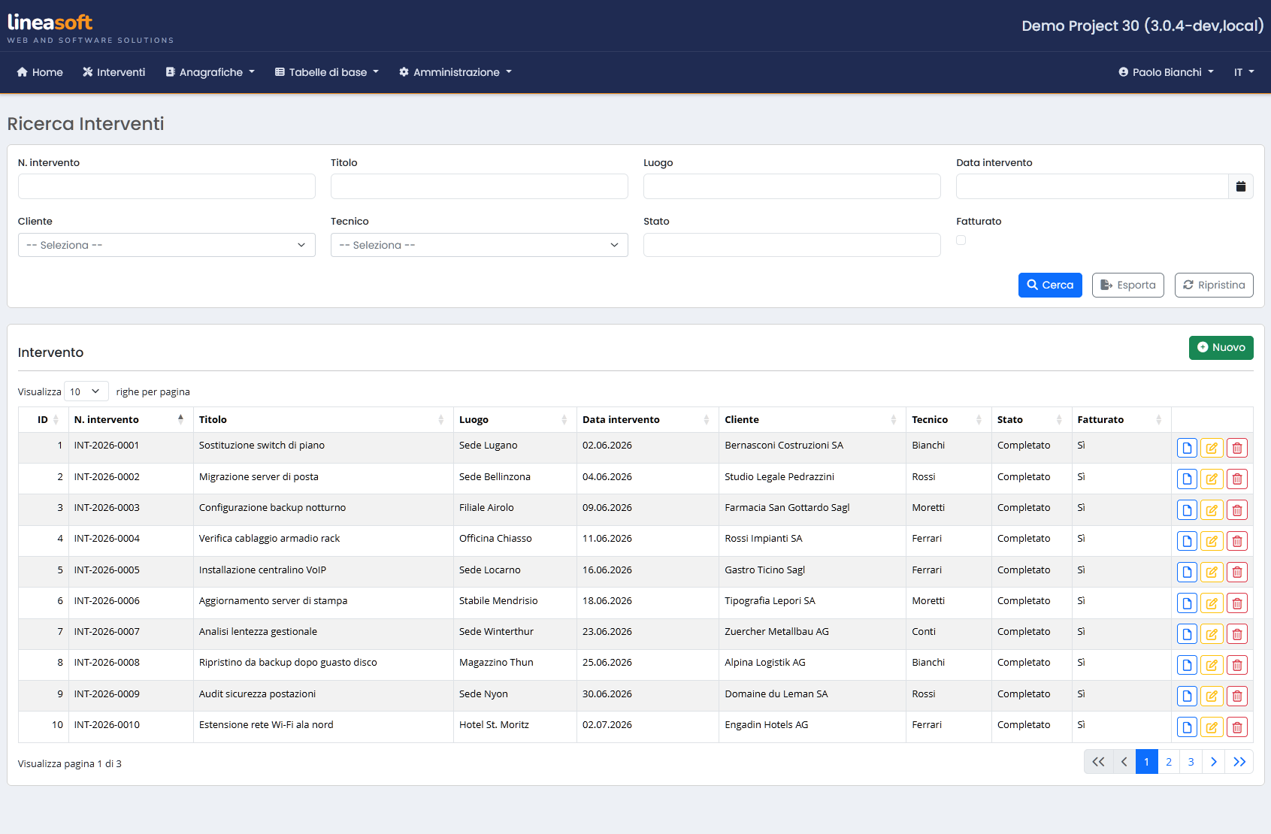1271x834 pixels.
Task: Export results with Esporta button
Action: click(1127, 285)
